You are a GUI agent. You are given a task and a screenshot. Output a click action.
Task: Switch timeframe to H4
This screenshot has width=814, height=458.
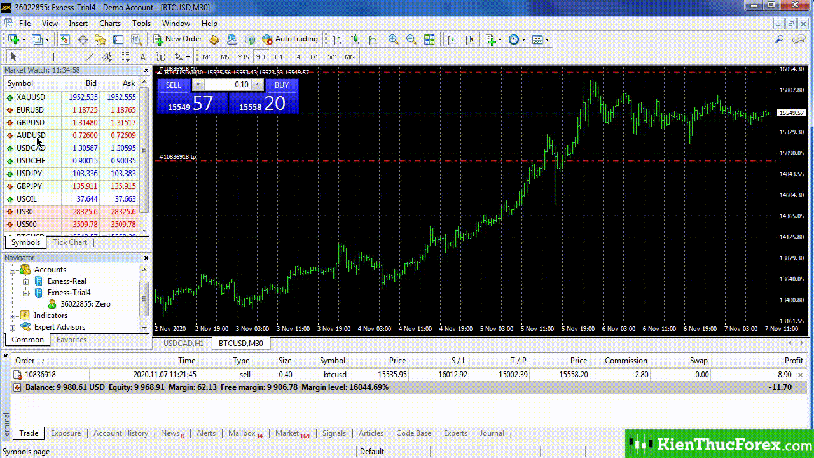[x=296, y=57]
